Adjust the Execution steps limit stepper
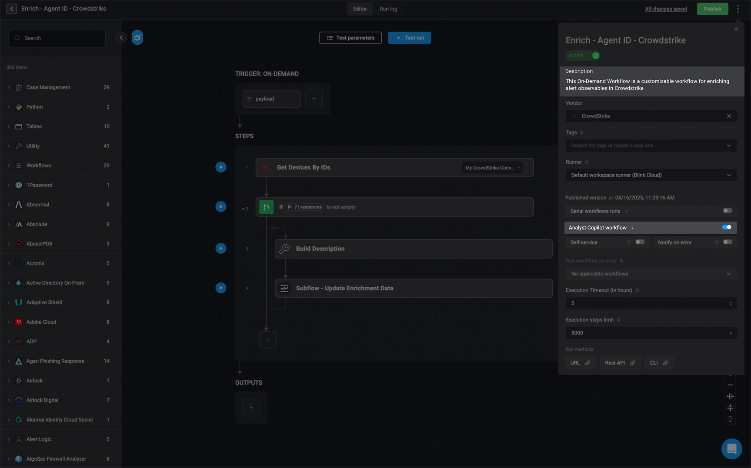This screenshot has width=751, height=468. (x=731, y=333)
